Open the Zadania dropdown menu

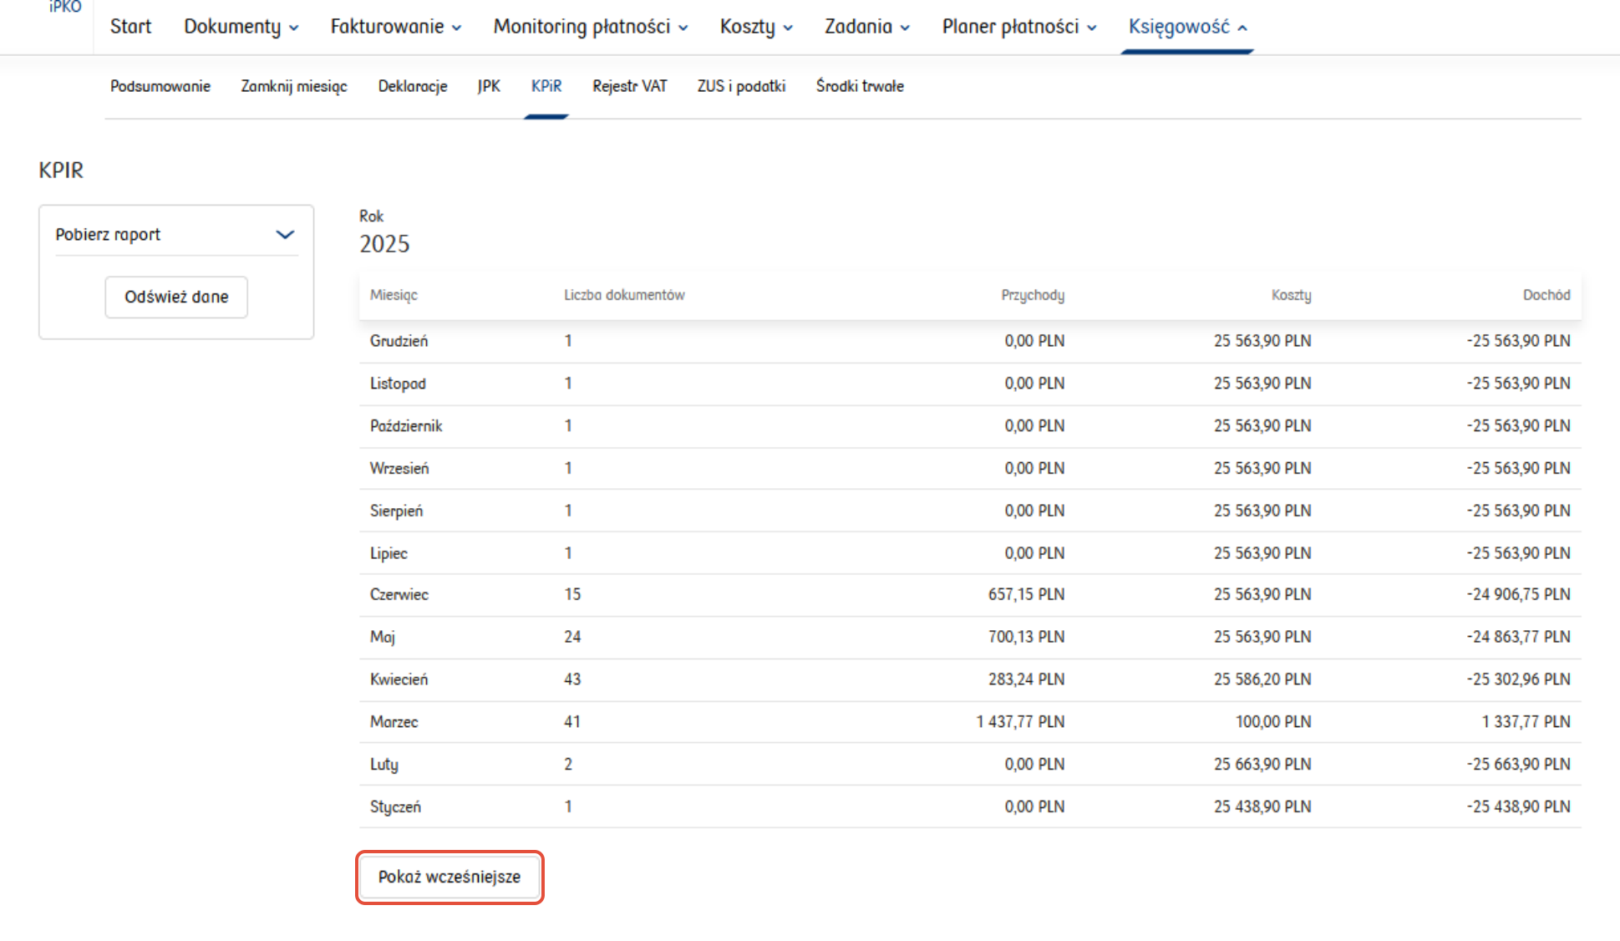[866, 27]
